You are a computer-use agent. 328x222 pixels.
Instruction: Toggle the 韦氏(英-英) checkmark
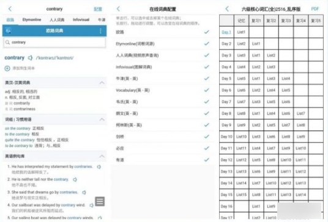click(206, 102)
